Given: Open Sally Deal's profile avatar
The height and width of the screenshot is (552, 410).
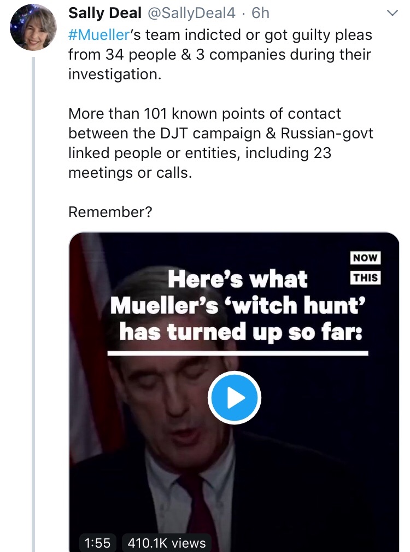Looking at the screenshot, I should coord(33,27).
